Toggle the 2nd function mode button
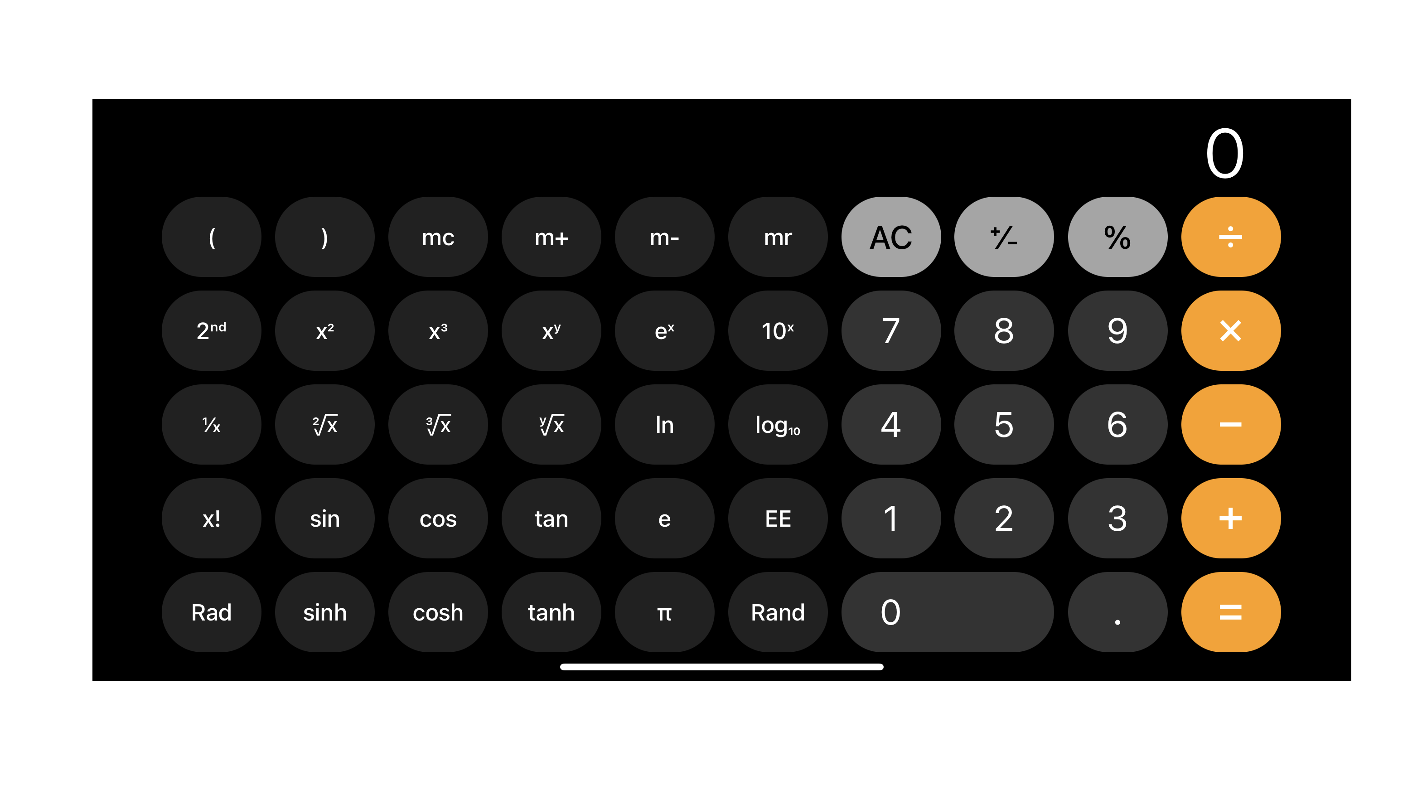1422x800 pixels. point(211,329)
